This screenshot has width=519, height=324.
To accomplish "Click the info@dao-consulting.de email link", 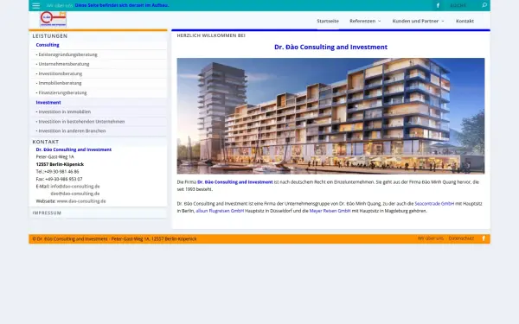I will click(75, 187).
